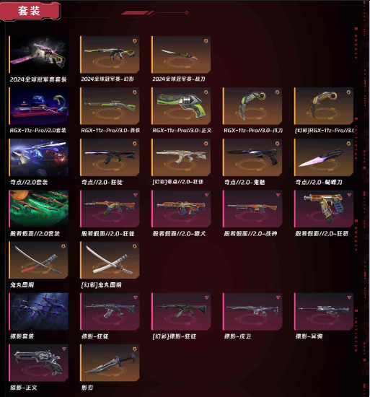Image resolution: width=370 pixels, height=397 pixels.
Task: Click the 掠影-冥驹 sniper rifle card
Action: click(324, 312)
